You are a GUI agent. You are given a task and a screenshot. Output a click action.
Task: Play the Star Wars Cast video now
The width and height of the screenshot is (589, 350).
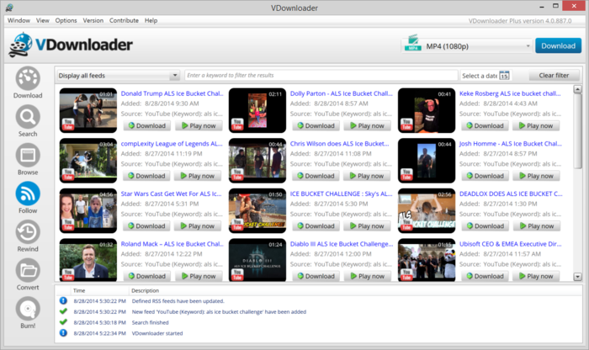198,226
